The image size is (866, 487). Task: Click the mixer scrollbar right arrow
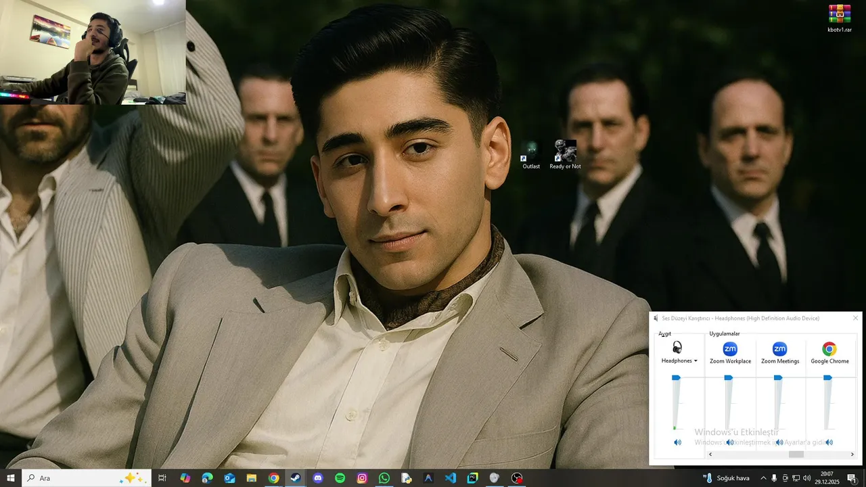coord(852,455)
